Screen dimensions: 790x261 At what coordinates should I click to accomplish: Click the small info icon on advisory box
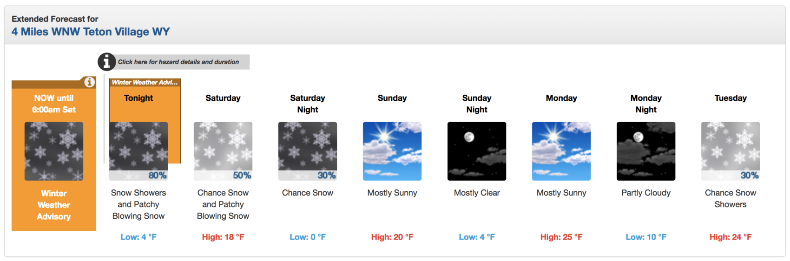click(x=89, y=82)
